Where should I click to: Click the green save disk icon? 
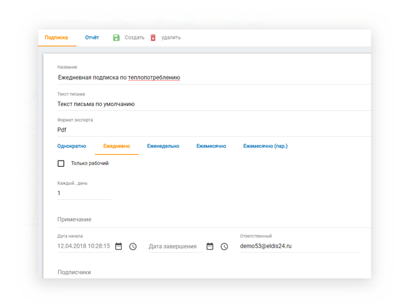[x=116, y=38]
